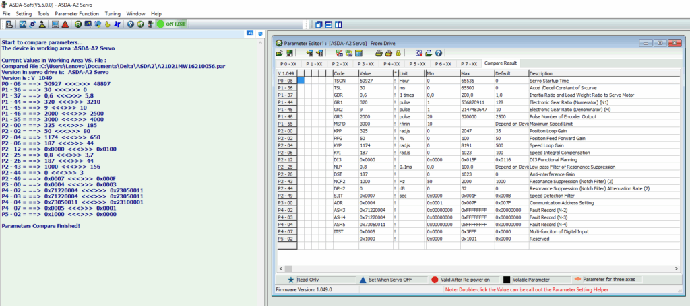Click the green ON LINE status indicator
690x306 pixels.
click(170, 24)
